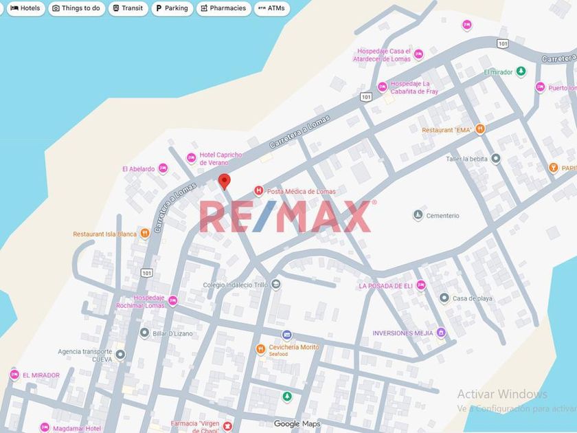Image resolution: width=577 pixels, height=433 pixels.
Task: Click the route 101 shield near Isla Blanca
Action: click(x=147, y=273)
